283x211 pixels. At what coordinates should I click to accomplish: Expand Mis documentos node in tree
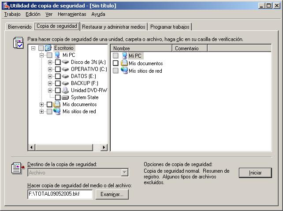tap(42, 104)
